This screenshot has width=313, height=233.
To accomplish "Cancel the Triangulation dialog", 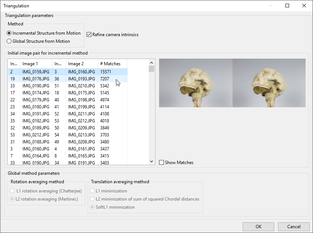I will point(293,227).
